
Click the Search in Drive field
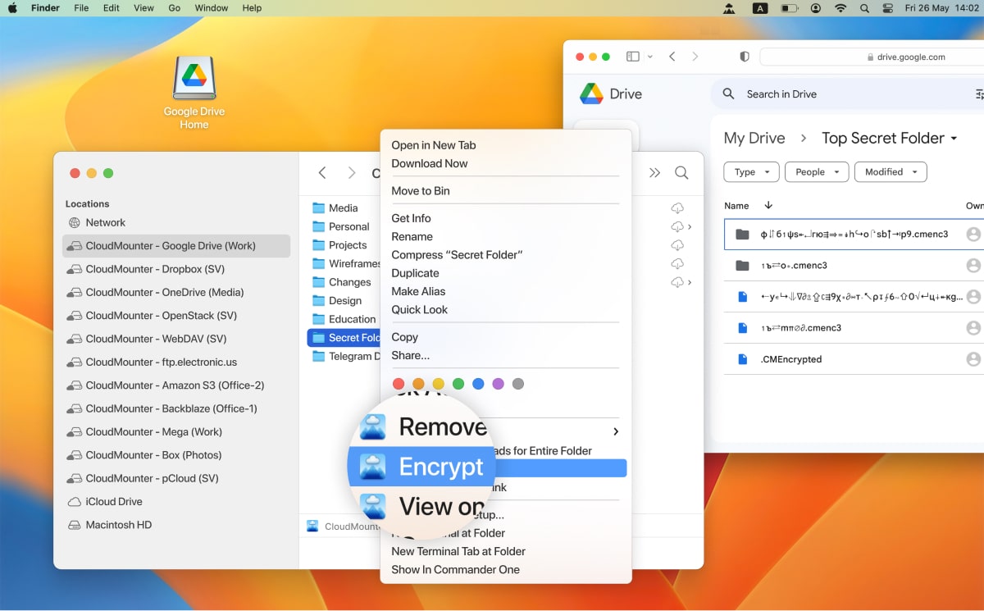tap(845, 94)
